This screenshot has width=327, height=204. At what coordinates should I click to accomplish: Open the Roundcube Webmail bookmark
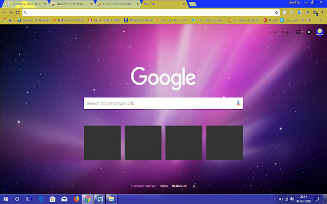point(33,20)
